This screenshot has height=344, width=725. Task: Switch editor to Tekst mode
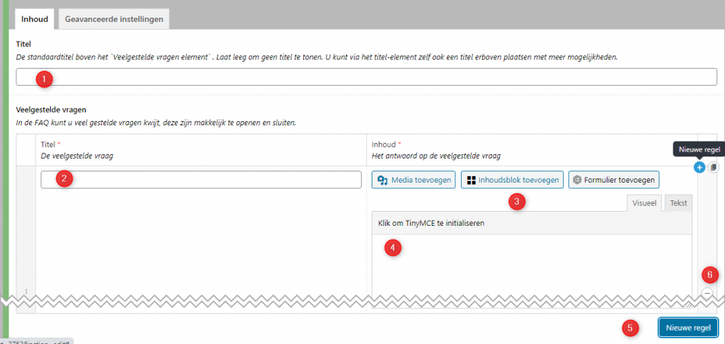[x=678, y=203]
